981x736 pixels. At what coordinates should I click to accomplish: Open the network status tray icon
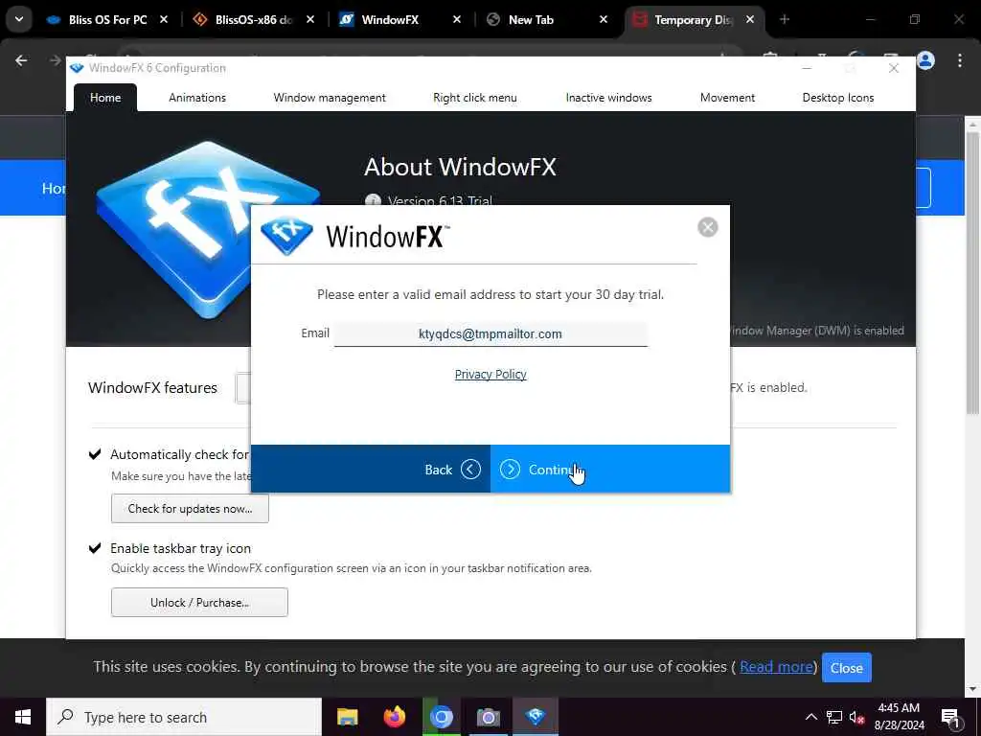(834, 717)
